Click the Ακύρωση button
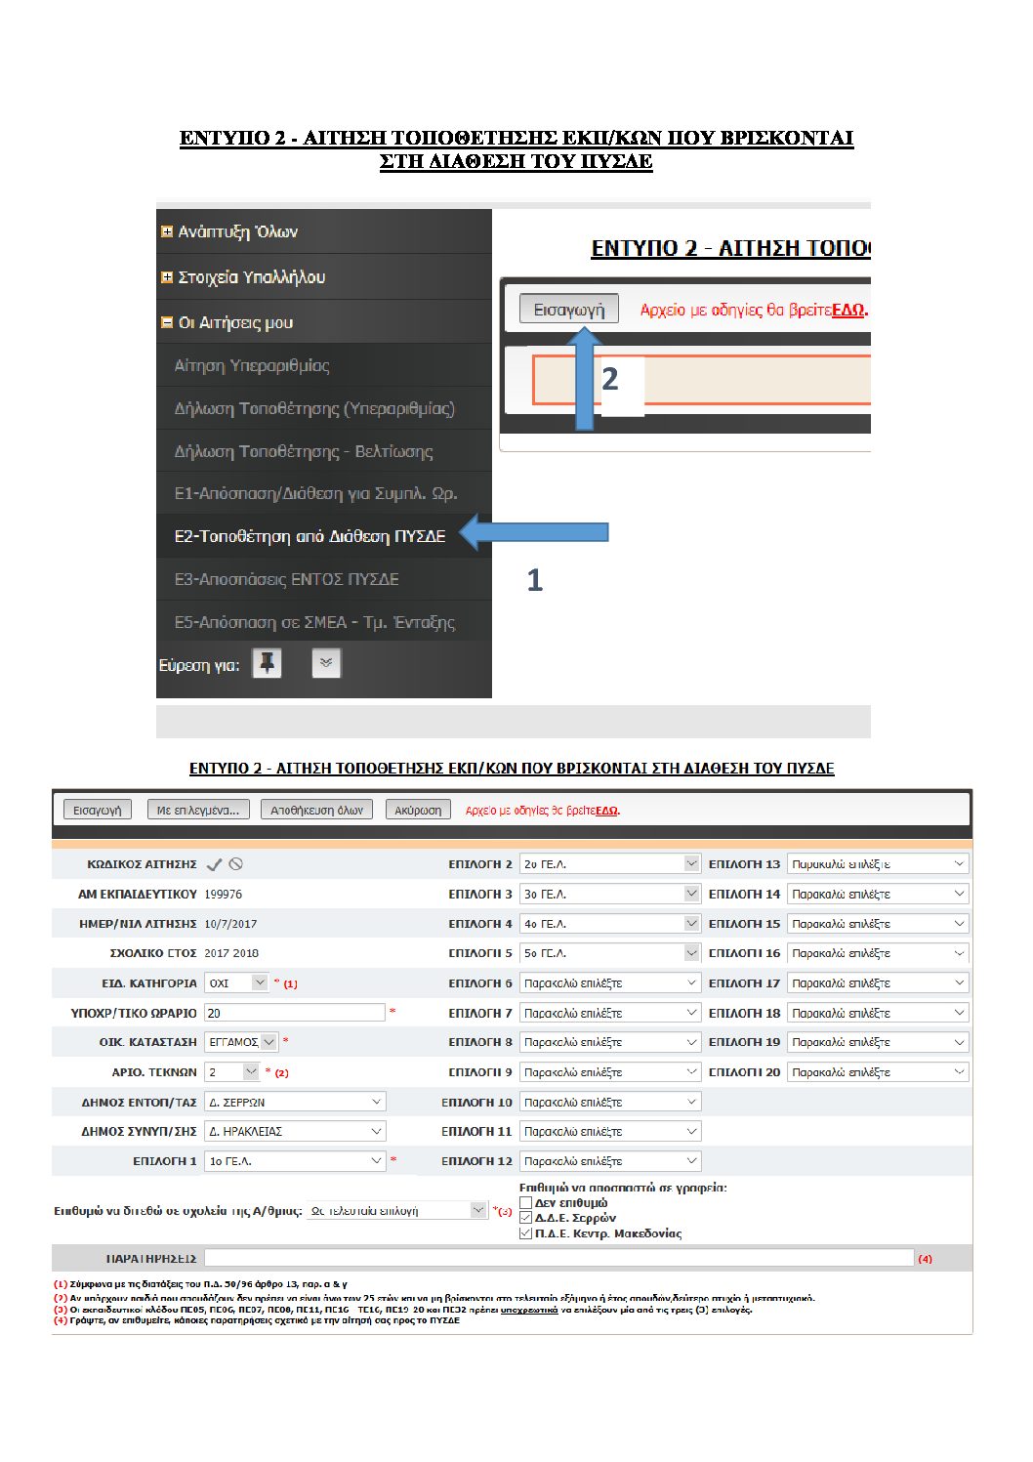This screenshot has width=1033, height=1462. (x=418, y=810)
